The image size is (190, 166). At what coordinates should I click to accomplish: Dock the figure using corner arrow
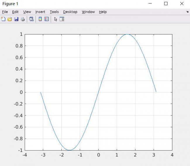(187, 12)
